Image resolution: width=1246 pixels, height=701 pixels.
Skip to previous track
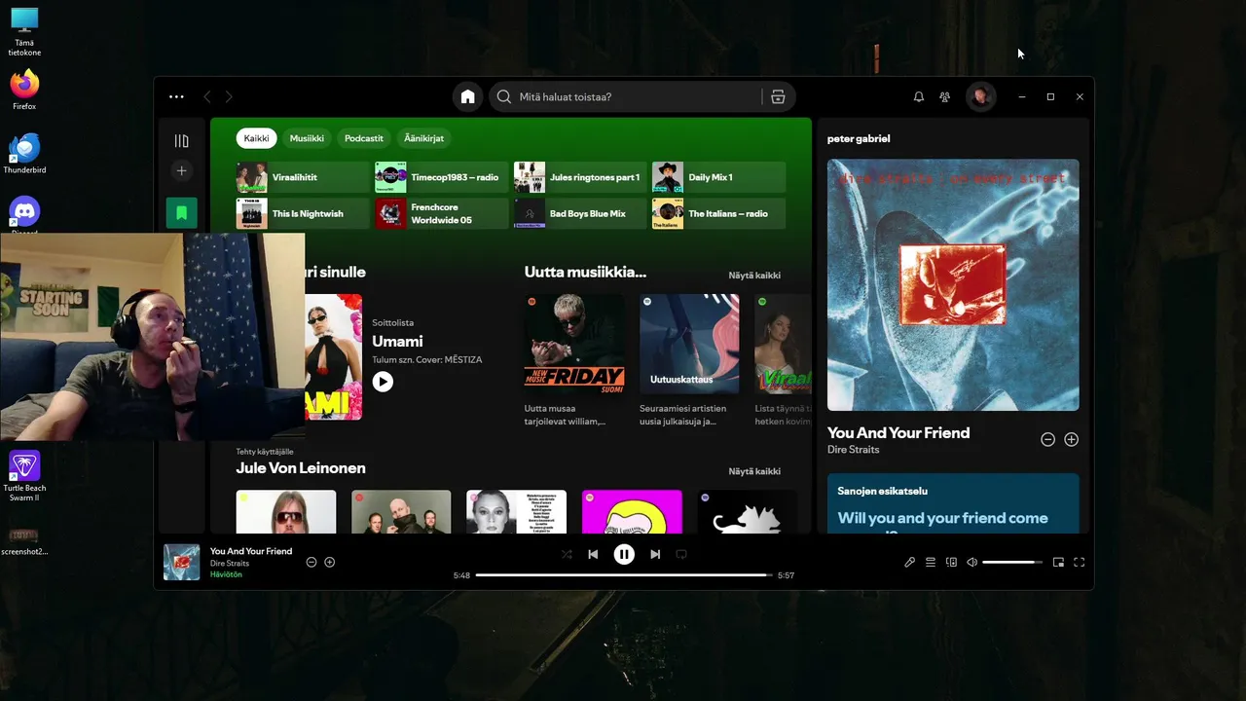[593, 554]
